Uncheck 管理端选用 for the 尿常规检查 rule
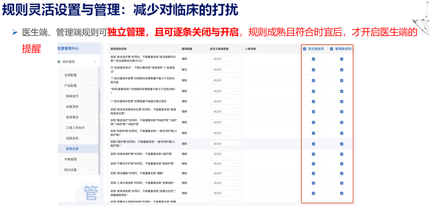Viewport: 429px width, 217px height. [x=342, y=193]
